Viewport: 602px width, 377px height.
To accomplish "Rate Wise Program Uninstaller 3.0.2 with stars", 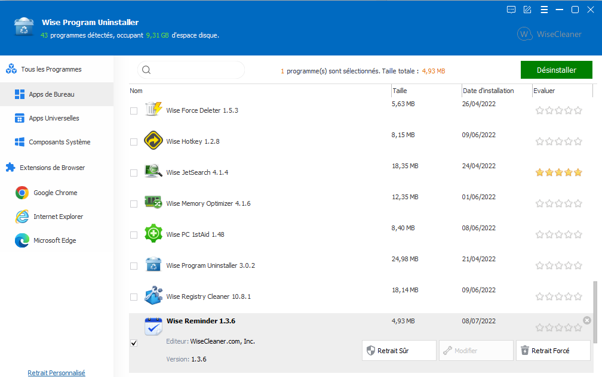I will coord(558,265).
